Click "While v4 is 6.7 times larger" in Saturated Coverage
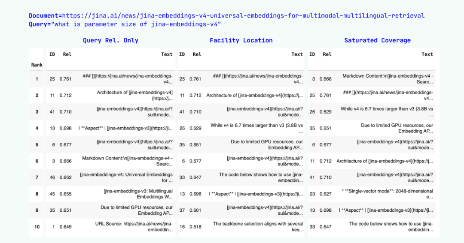 [x=387, y=111]
